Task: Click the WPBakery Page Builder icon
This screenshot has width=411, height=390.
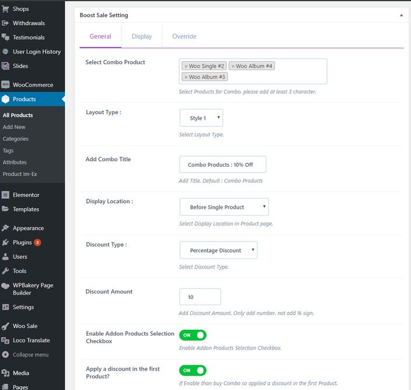Action: coord(5,286)
